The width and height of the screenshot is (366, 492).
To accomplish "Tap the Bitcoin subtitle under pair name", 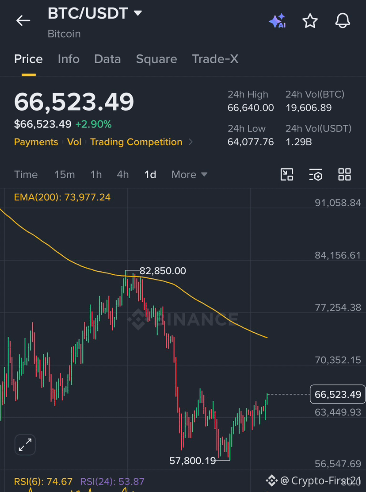I will click(64, 34).
